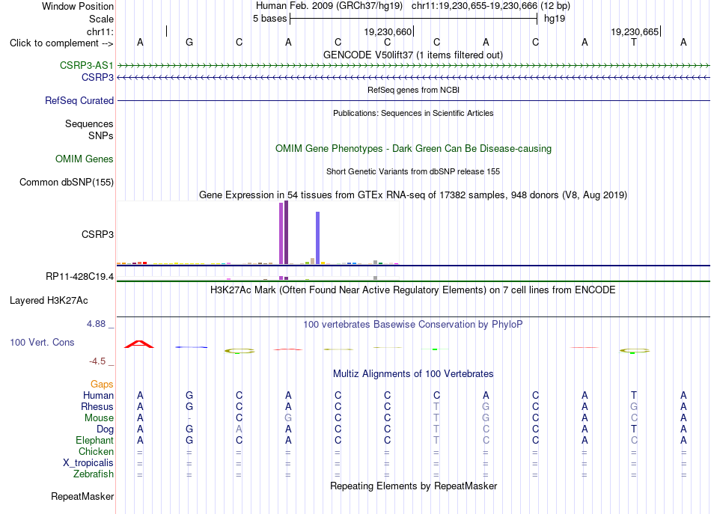The image size is (711, 514).
Task: Click the OMIM Gene Phenotypes green title
Action: tap(413, 149)
